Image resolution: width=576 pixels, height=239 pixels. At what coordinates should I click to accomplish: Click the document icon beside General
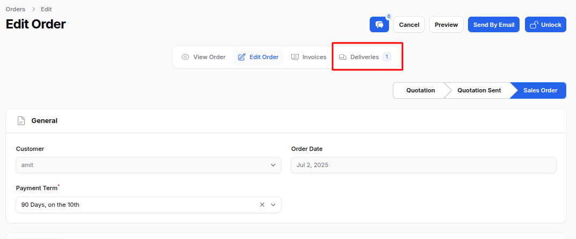pos(21,121)
